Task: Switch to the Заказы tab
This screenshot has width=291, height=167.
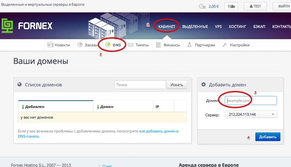Action: click(88, 45)
